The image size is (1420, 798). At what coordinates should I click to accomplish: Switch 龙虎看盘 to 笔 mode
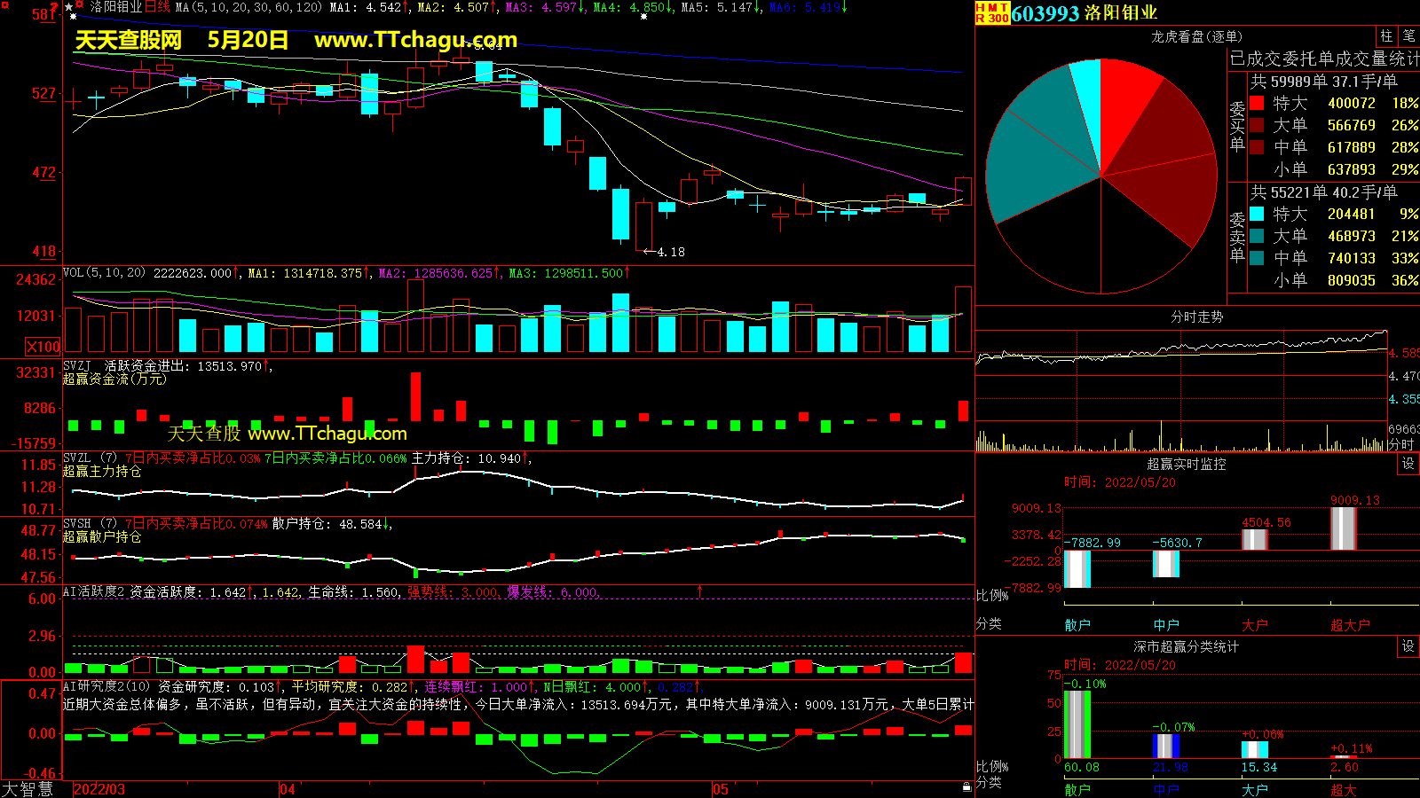coord(1408,36)
